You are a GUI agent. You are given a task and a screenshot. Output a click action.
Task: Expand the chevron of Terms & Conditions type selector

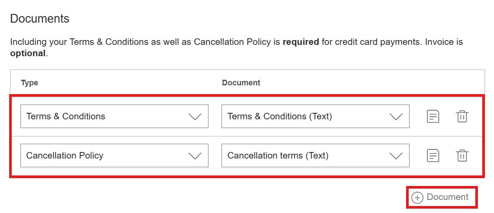[195, 117]
